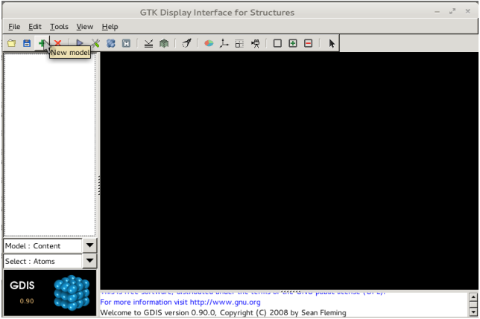Viewport: 480px width, 319px height.
Task: Click the green plus in square icon
Action: coord(293,43)
